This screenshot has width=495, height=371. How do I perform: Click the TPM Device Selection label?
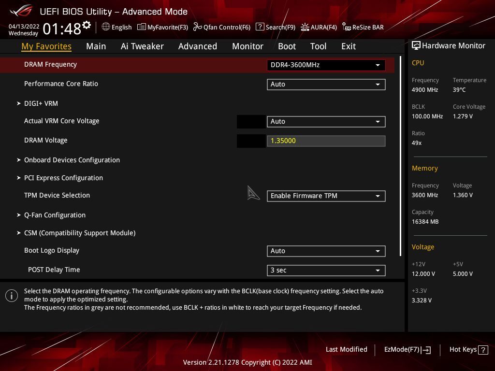(x=57, y=195)
